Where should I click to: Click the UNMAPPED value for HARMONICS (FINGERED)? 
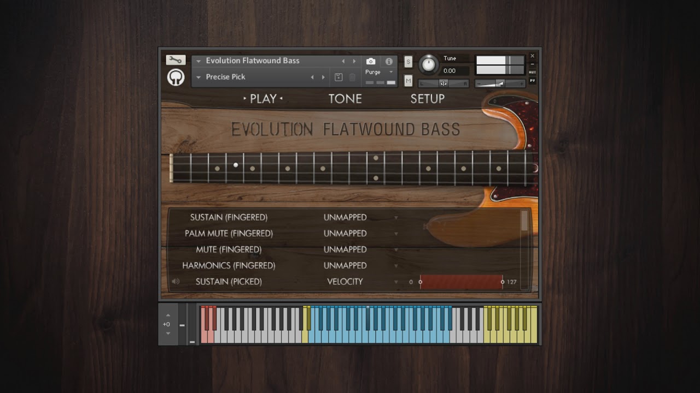[345, 265]
